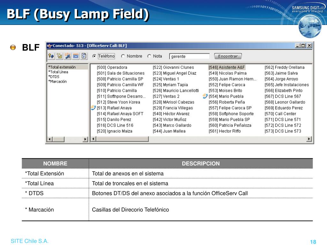Select *Total extensión in the left list
327x245 pixels.
[62, 67]
